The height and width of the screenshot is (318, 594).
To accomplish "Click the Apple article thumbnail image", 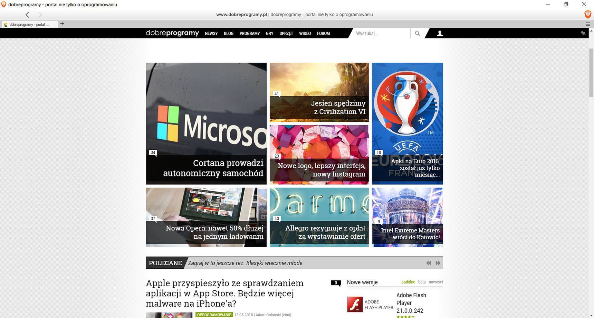I will tap(169, 315).
